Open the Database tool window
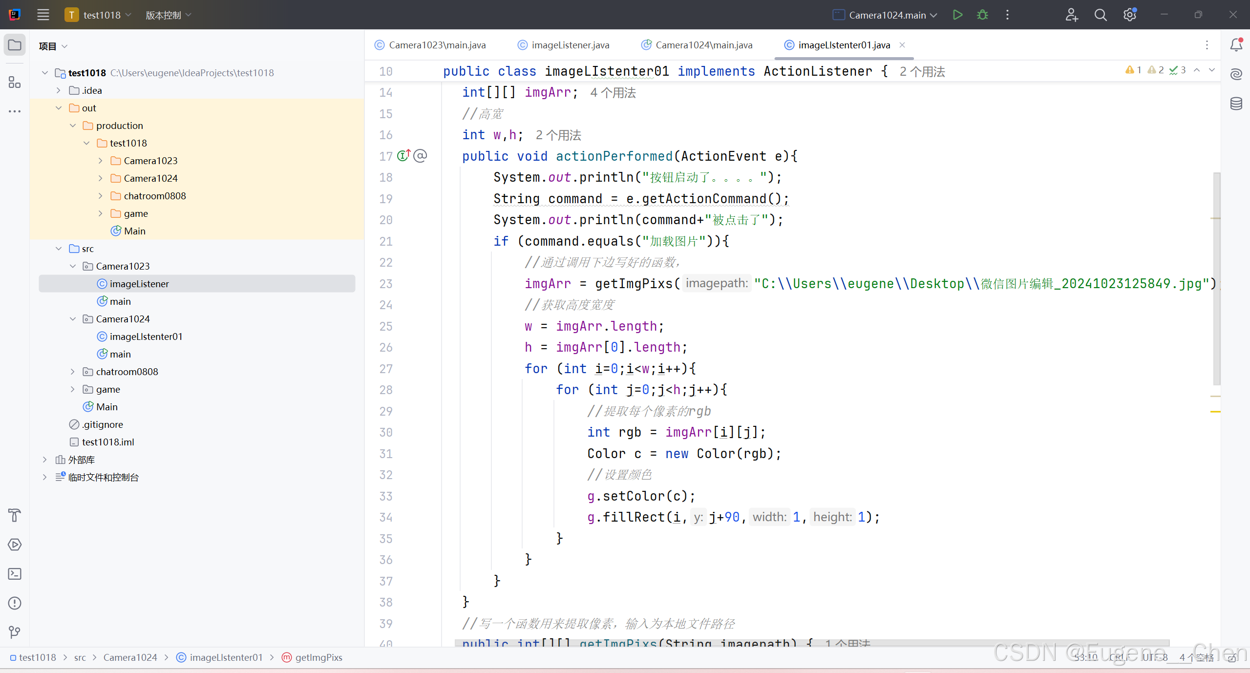This screenshot has width=1250, height=673. [1236, 104]
